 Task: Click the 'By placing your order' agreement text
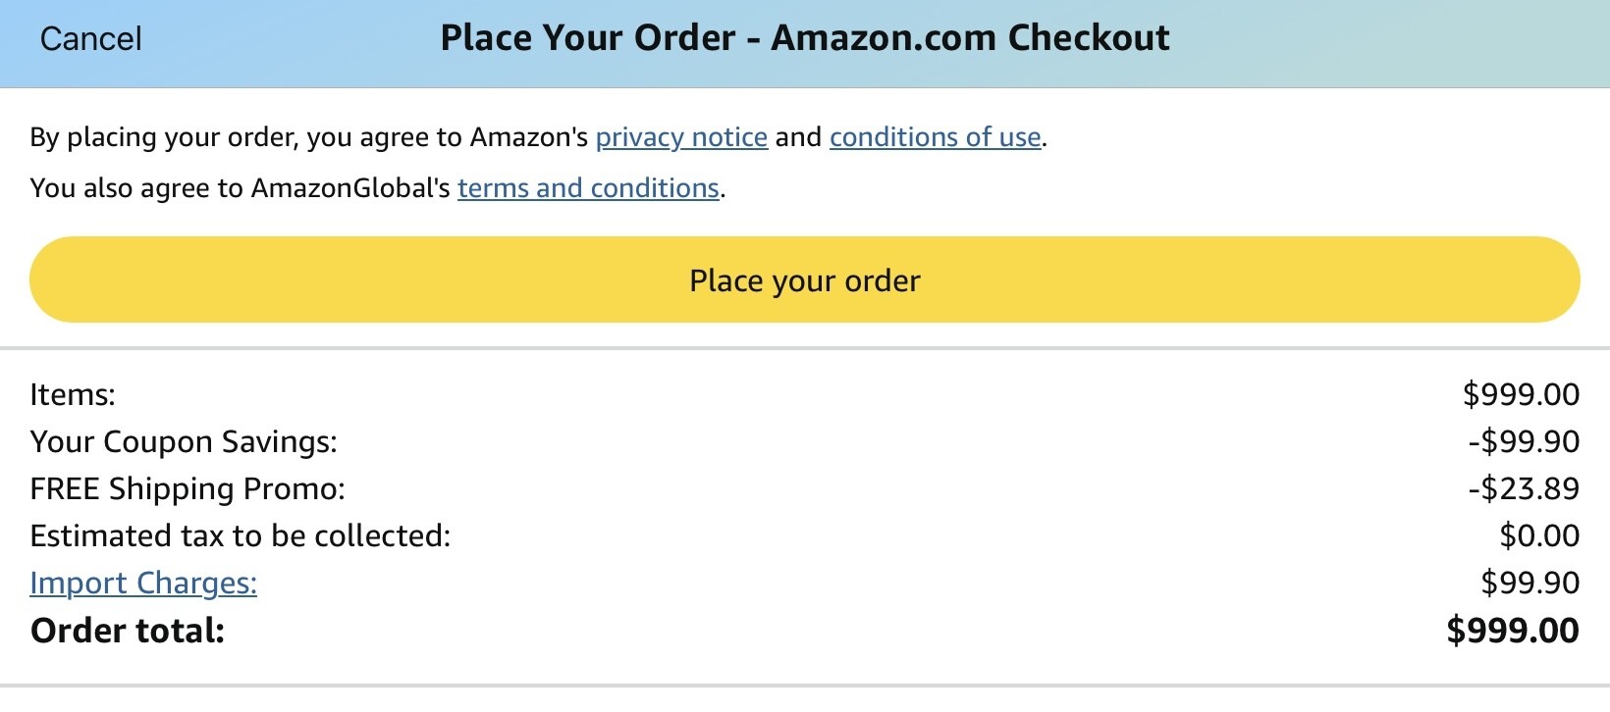point(309,137)
